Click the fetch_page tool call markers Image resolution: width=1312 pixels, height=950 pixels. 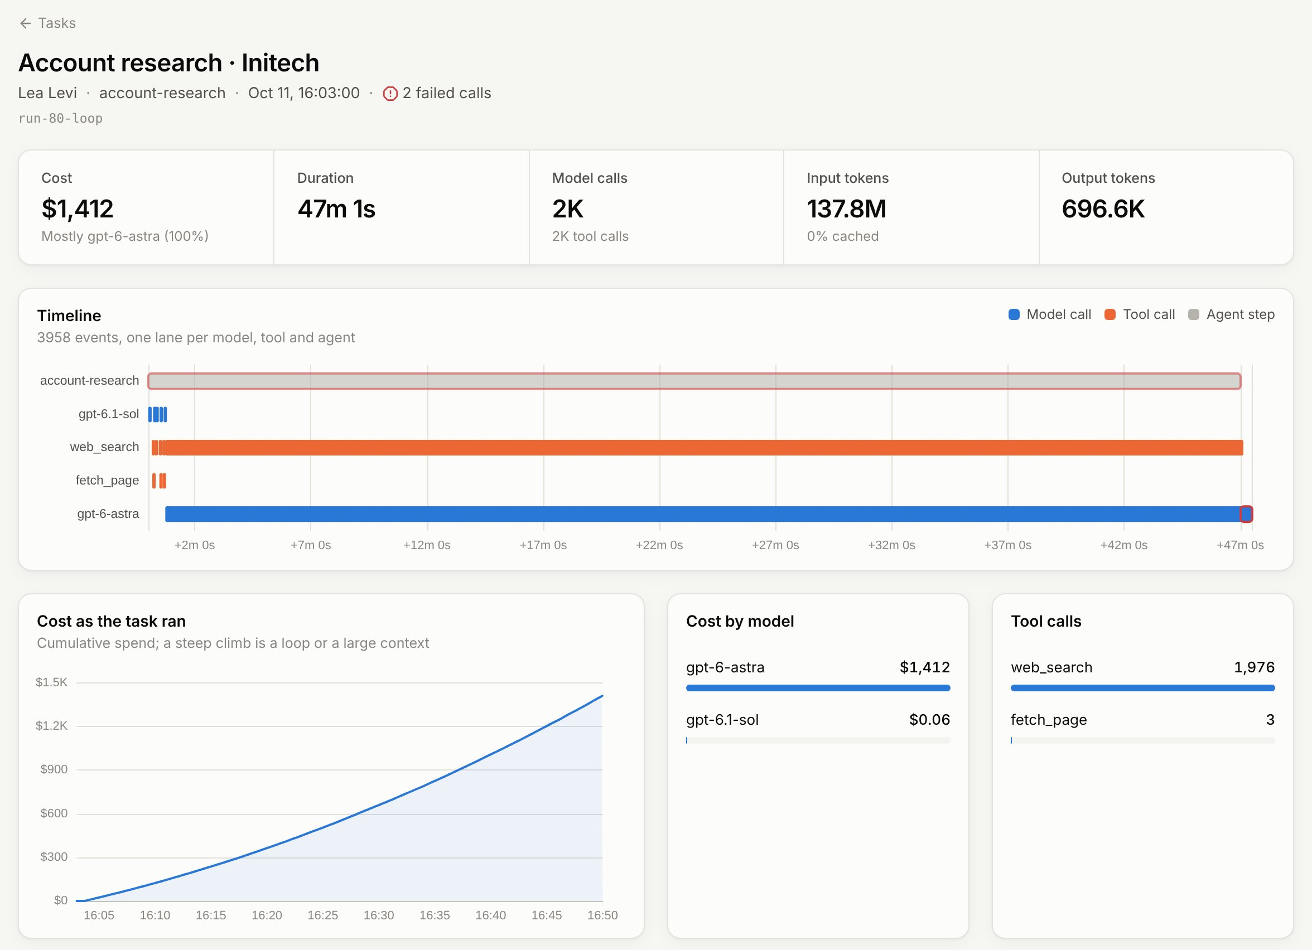159,481
